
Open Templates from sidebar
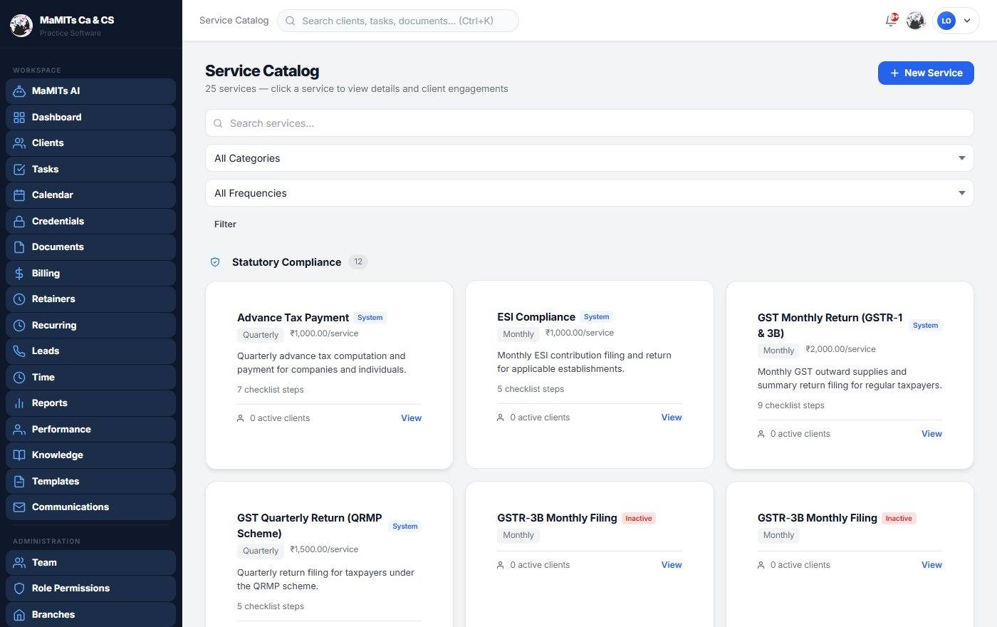click(90, 481)
